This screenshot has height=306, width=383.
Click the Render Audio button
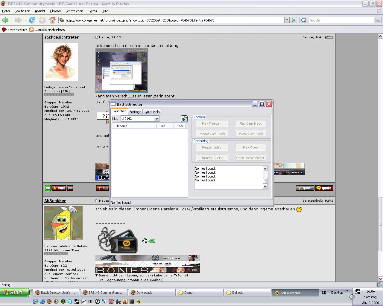click(x=212, y=158)
